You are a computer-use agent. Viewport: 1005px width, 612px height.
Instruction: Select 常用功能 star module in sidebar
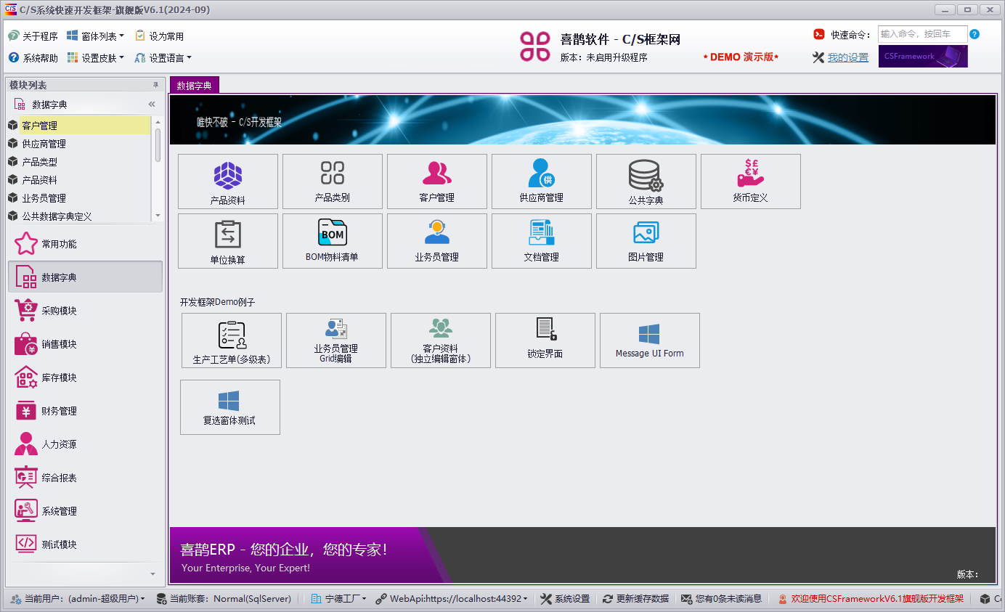tap(85, 244)
